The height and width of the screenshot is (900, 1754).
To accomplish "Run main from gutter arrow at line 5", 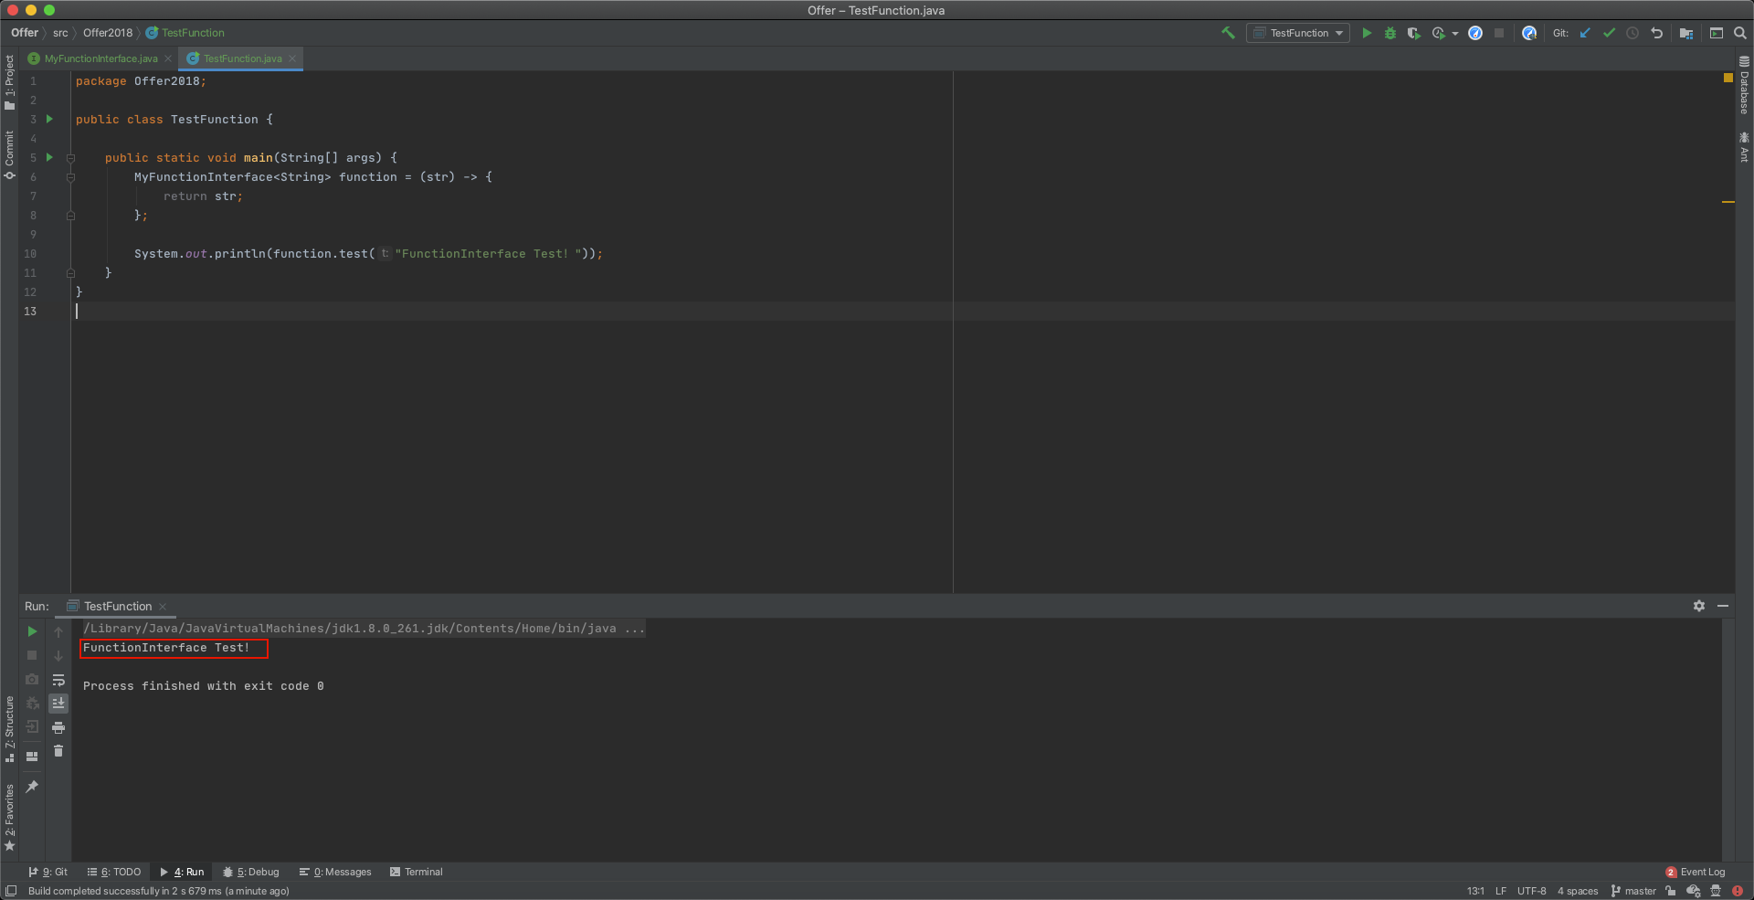I will point(49,157).
